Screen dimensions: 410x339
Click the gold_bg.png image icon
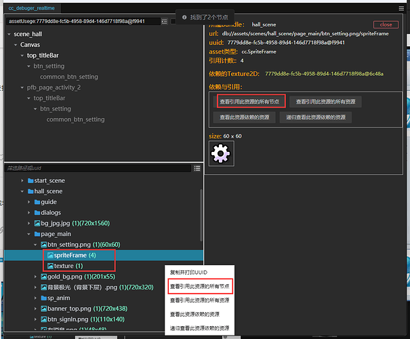pyautogui.click(x=43, y=277)
